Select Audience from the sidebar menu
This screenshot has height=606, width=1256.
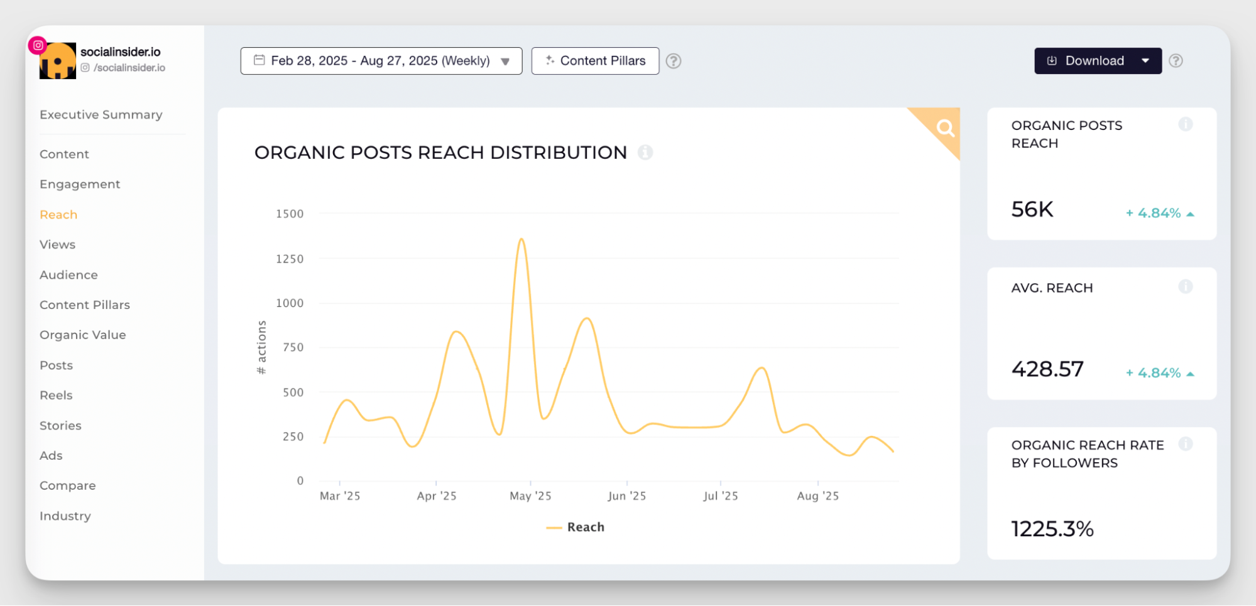click(68, 275)
